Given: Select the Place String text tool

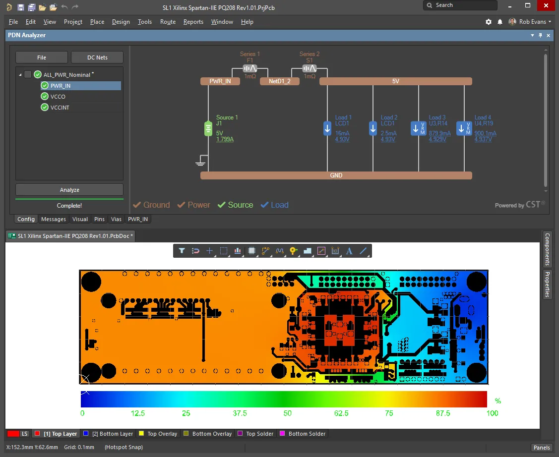Looking at the screenshot, I should (x=349, y=251).
